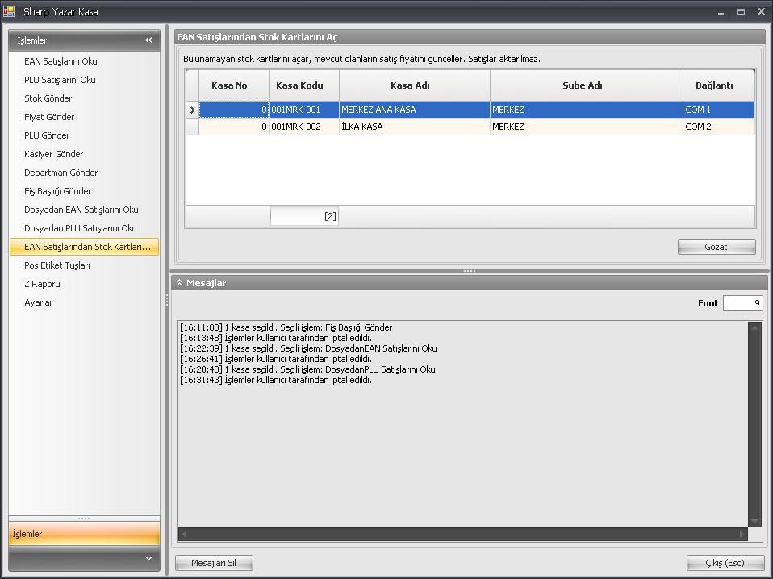This screenshot has width=773, height=579.
Task: Open Dosyadan PLU Satışlarını Oku
Action: (x=81, y=228)
